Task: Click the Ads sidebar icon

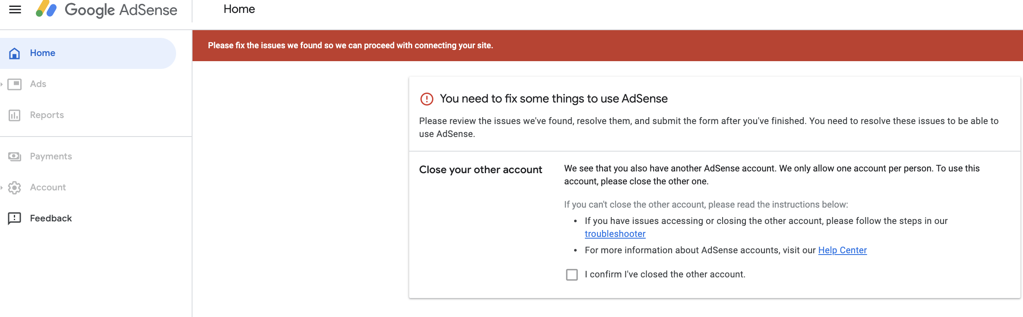Action: 15,84
